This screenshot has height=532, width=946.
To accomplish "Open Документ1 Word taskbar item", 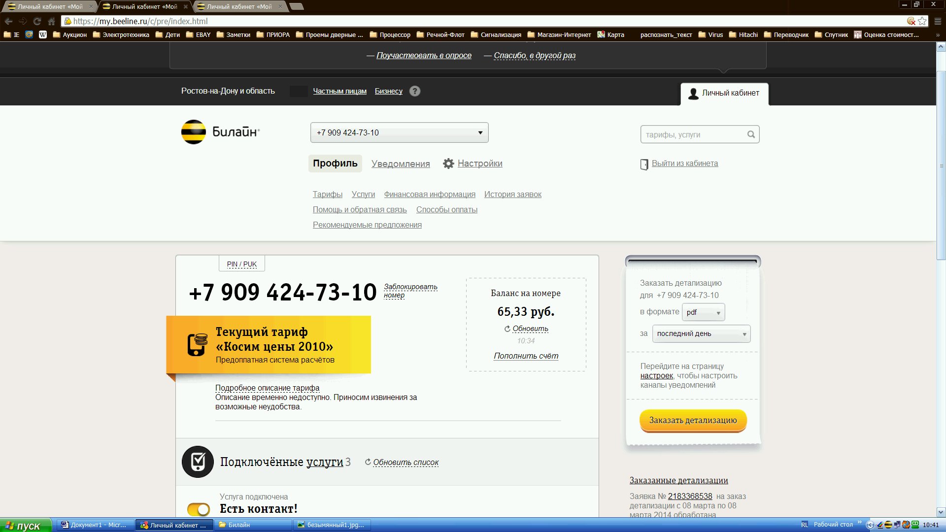I will [95, 525].
